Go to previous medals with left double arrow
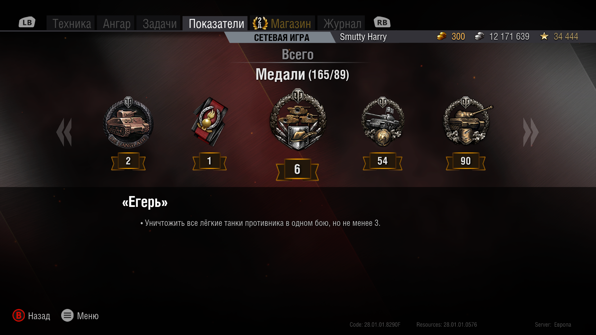596x335 pixels. click(64, 132)
